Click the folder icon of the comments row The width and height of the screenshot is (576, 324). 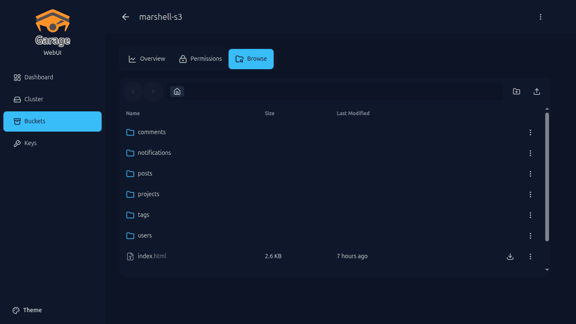(130, 132)
